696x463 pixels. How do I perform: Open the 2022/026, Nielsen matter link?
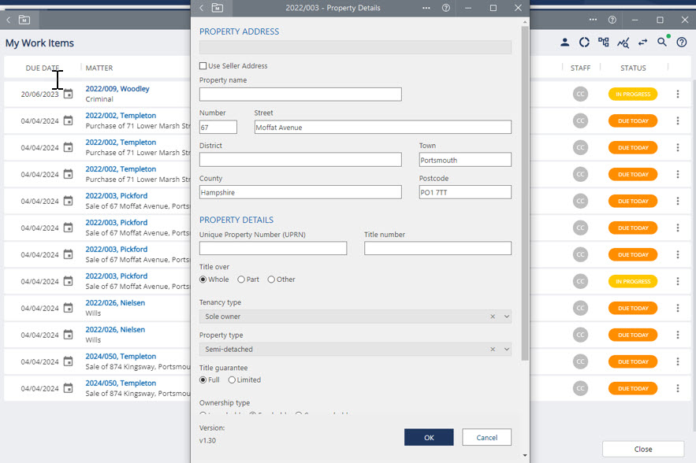[115, 303]
